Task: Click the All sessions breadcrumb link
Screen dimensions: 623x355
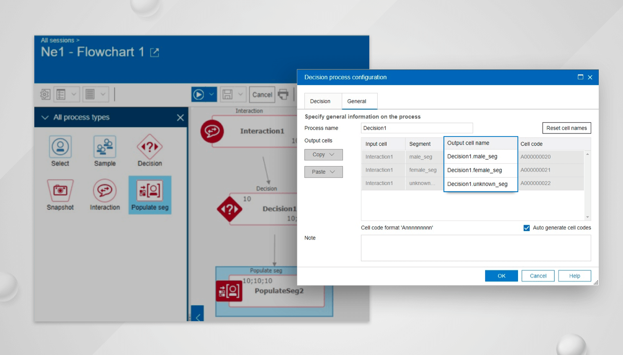Action: 57,40
